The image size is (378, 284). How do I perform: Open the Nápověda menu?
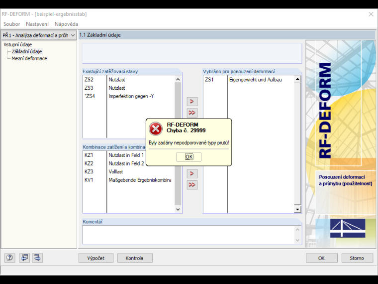tap(66, 24)
